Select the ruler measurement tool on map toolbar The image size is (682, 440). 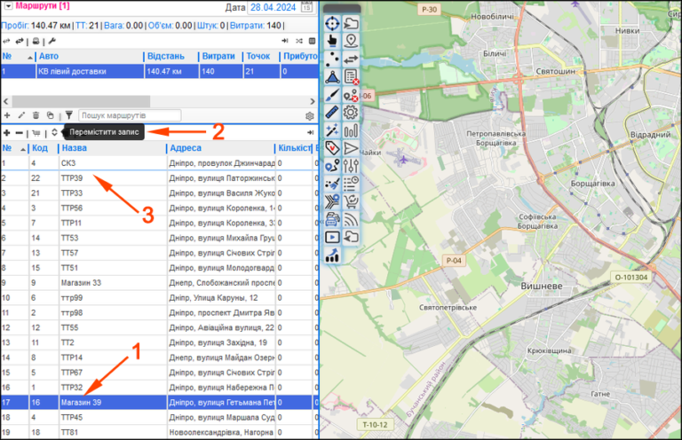click(x=332, y=112)
